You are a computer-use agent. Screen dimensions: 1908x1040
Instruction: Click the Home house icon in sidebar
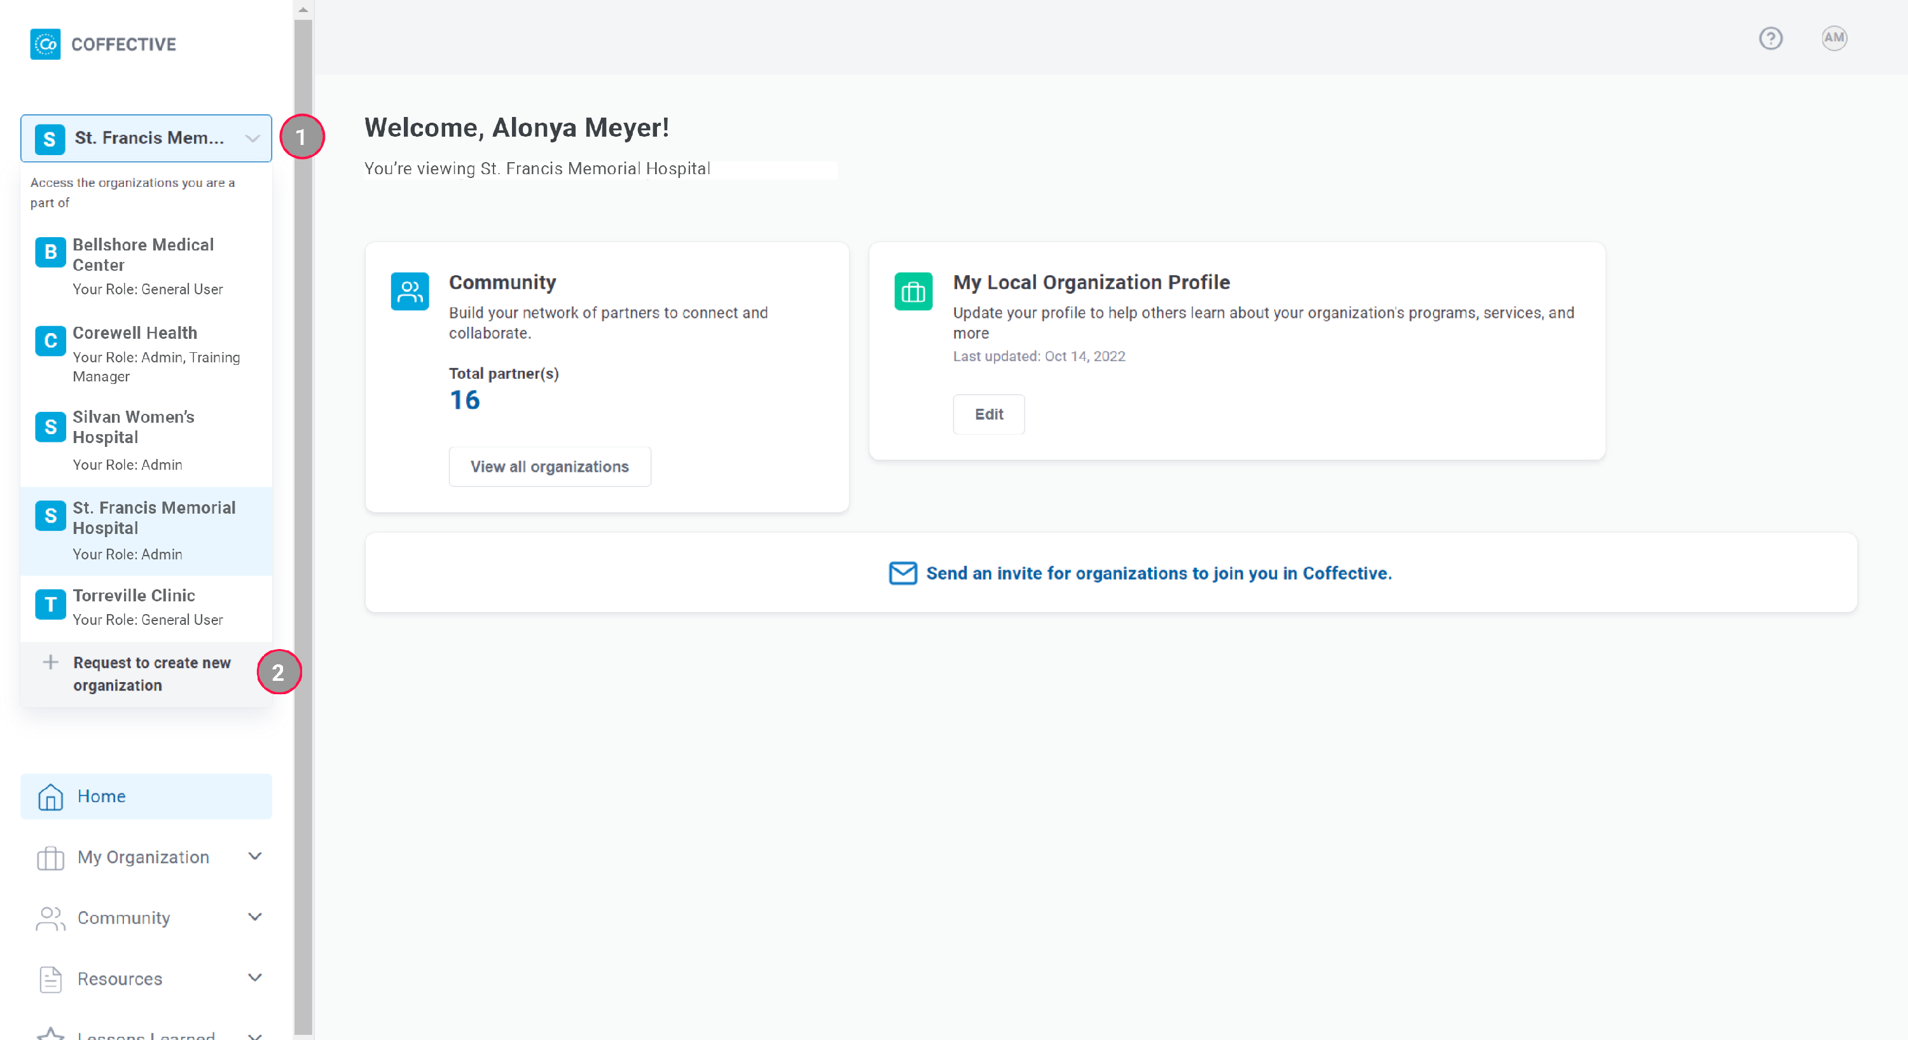click(50, 797)
